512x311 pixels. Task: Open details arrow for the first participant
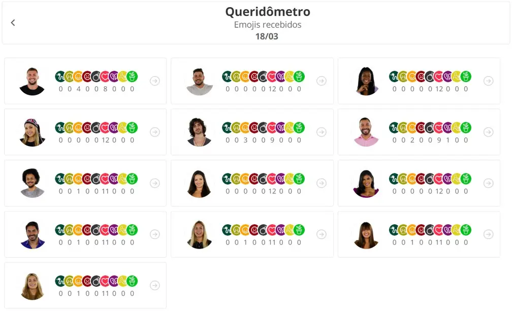click(x=154, y=81)
